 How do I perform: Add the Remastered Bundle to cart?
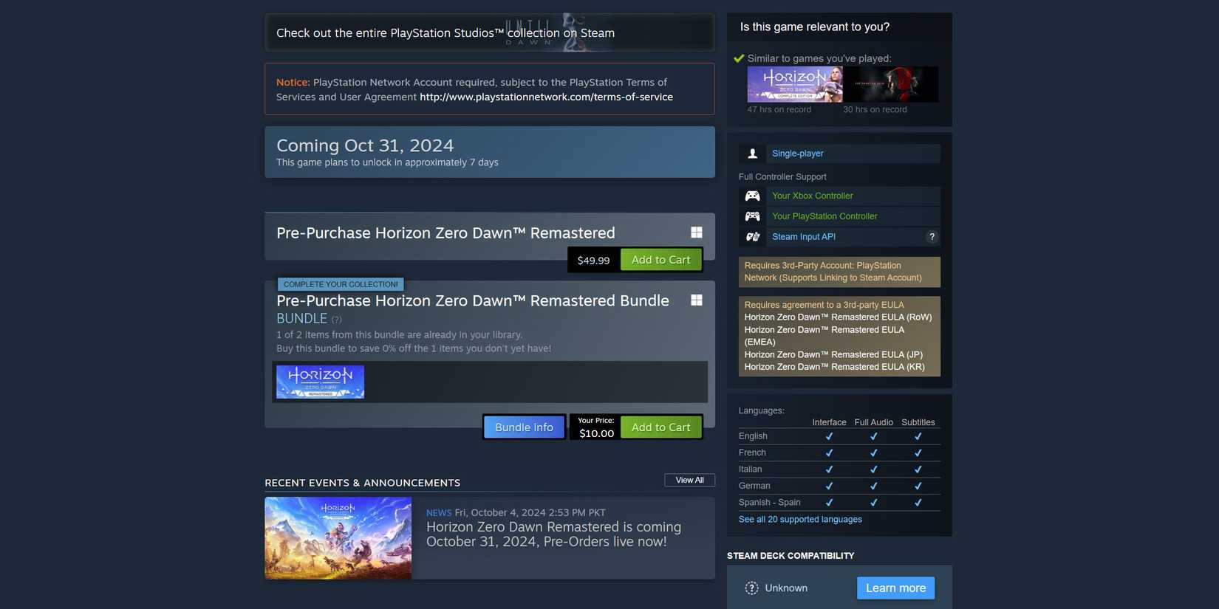tap(661, 427)
